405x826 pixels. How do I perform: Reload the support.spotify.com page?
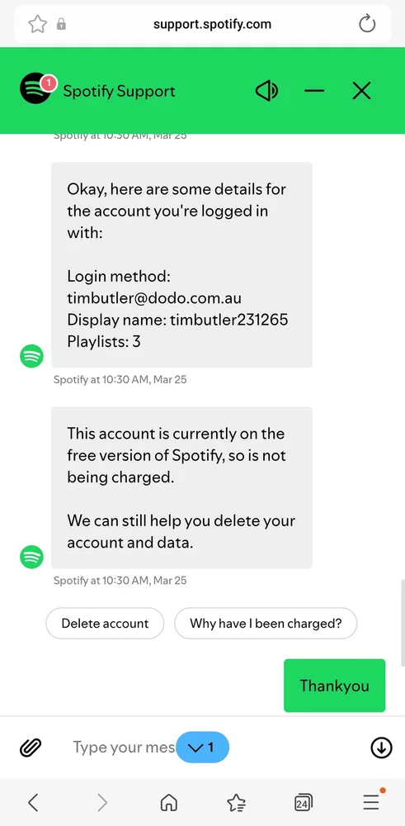[367, 24]
